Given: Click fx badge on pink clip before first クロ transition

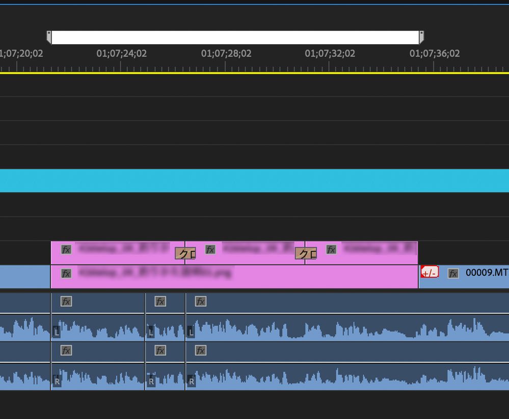Looking at the screenshot, I should click(x=66, y=249).
